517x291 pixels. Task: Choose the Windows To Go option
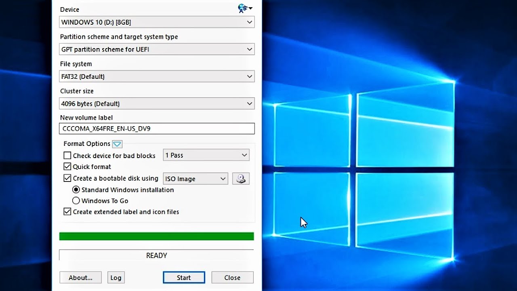click(76, 201)
